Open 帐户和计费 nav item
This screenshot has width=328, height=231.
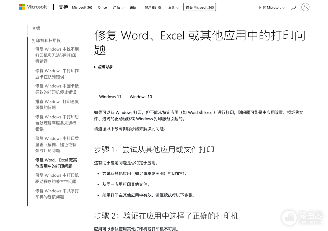153,7
